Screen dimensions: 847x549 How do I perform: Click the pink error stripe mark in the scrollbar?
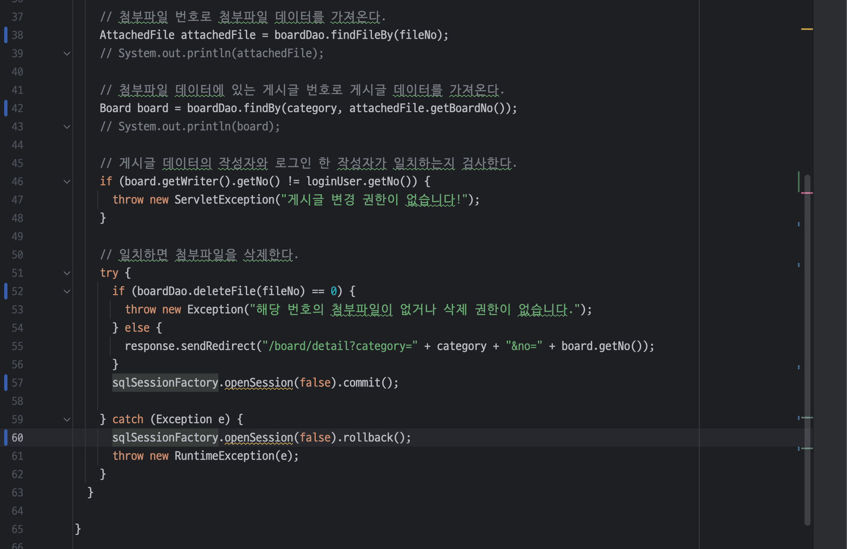[x=807, y=193]
